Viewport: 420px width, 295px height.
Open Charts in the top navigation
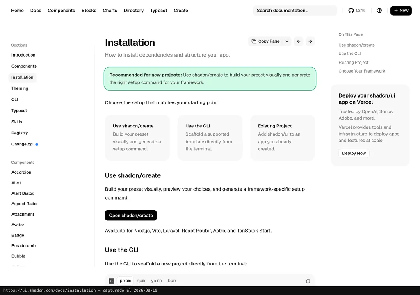pyautogui.click(x=110, y=10)
